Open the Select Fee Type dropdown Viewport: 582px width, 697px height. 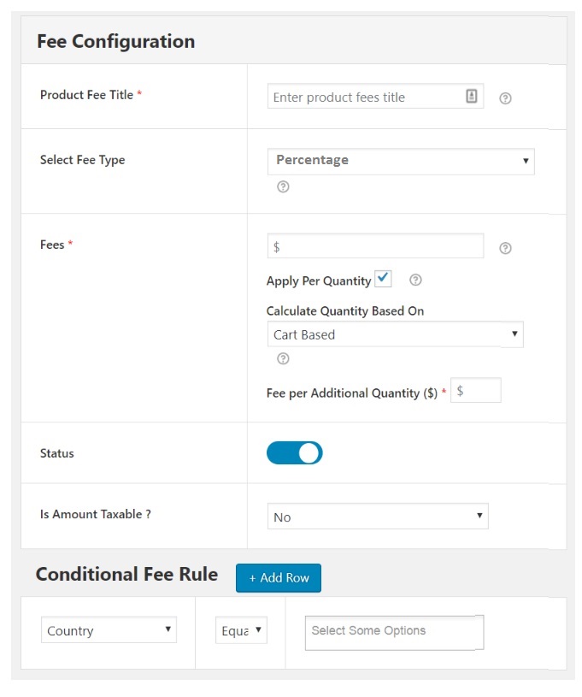401,161
